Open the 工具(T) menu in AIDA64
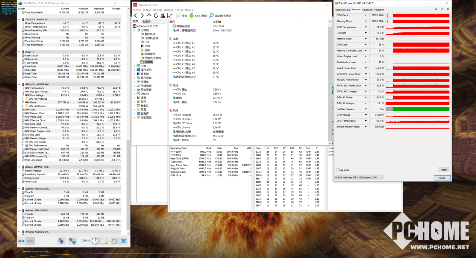The width and height of the screenshot is (476, 258). (x=179, y=10)
